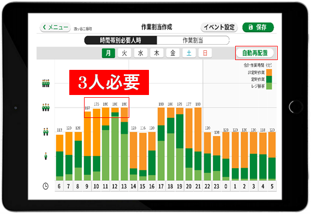Click the floppy icon in 保存 button
The width and height of the screenshot is (311, 214).
(250, 27)
